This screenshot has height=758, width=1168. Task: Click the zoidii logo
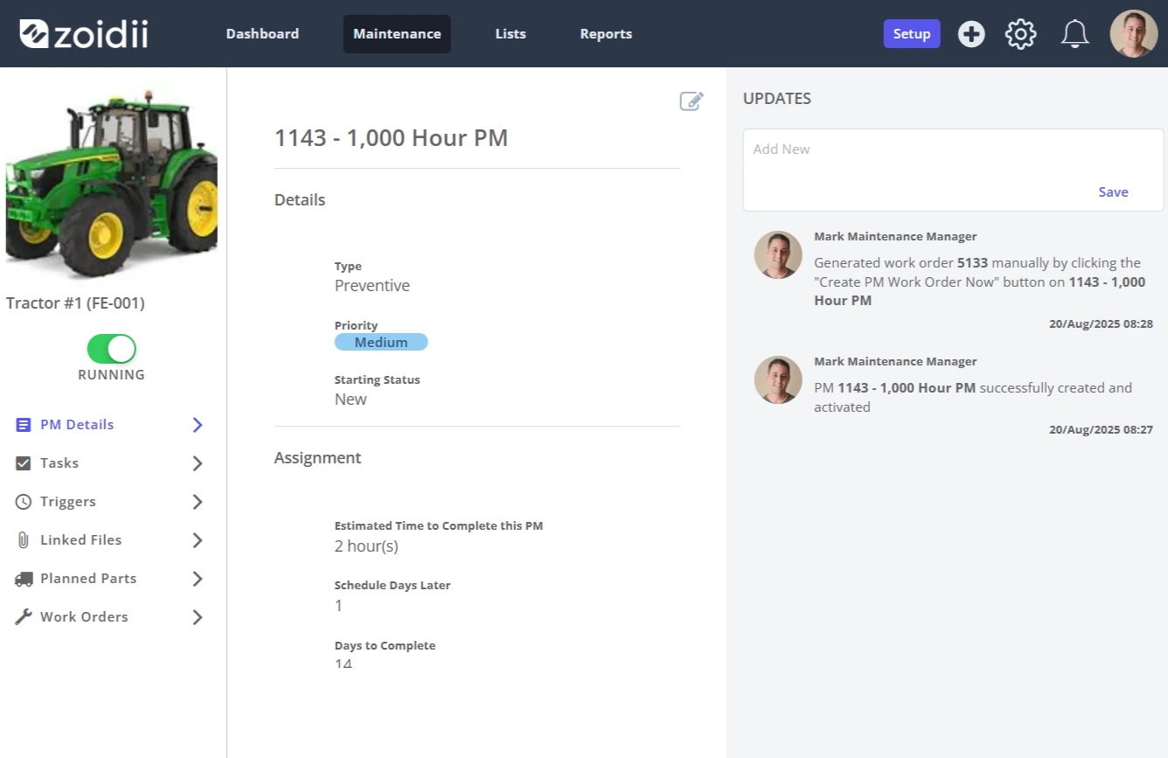(x=84, y=33)
